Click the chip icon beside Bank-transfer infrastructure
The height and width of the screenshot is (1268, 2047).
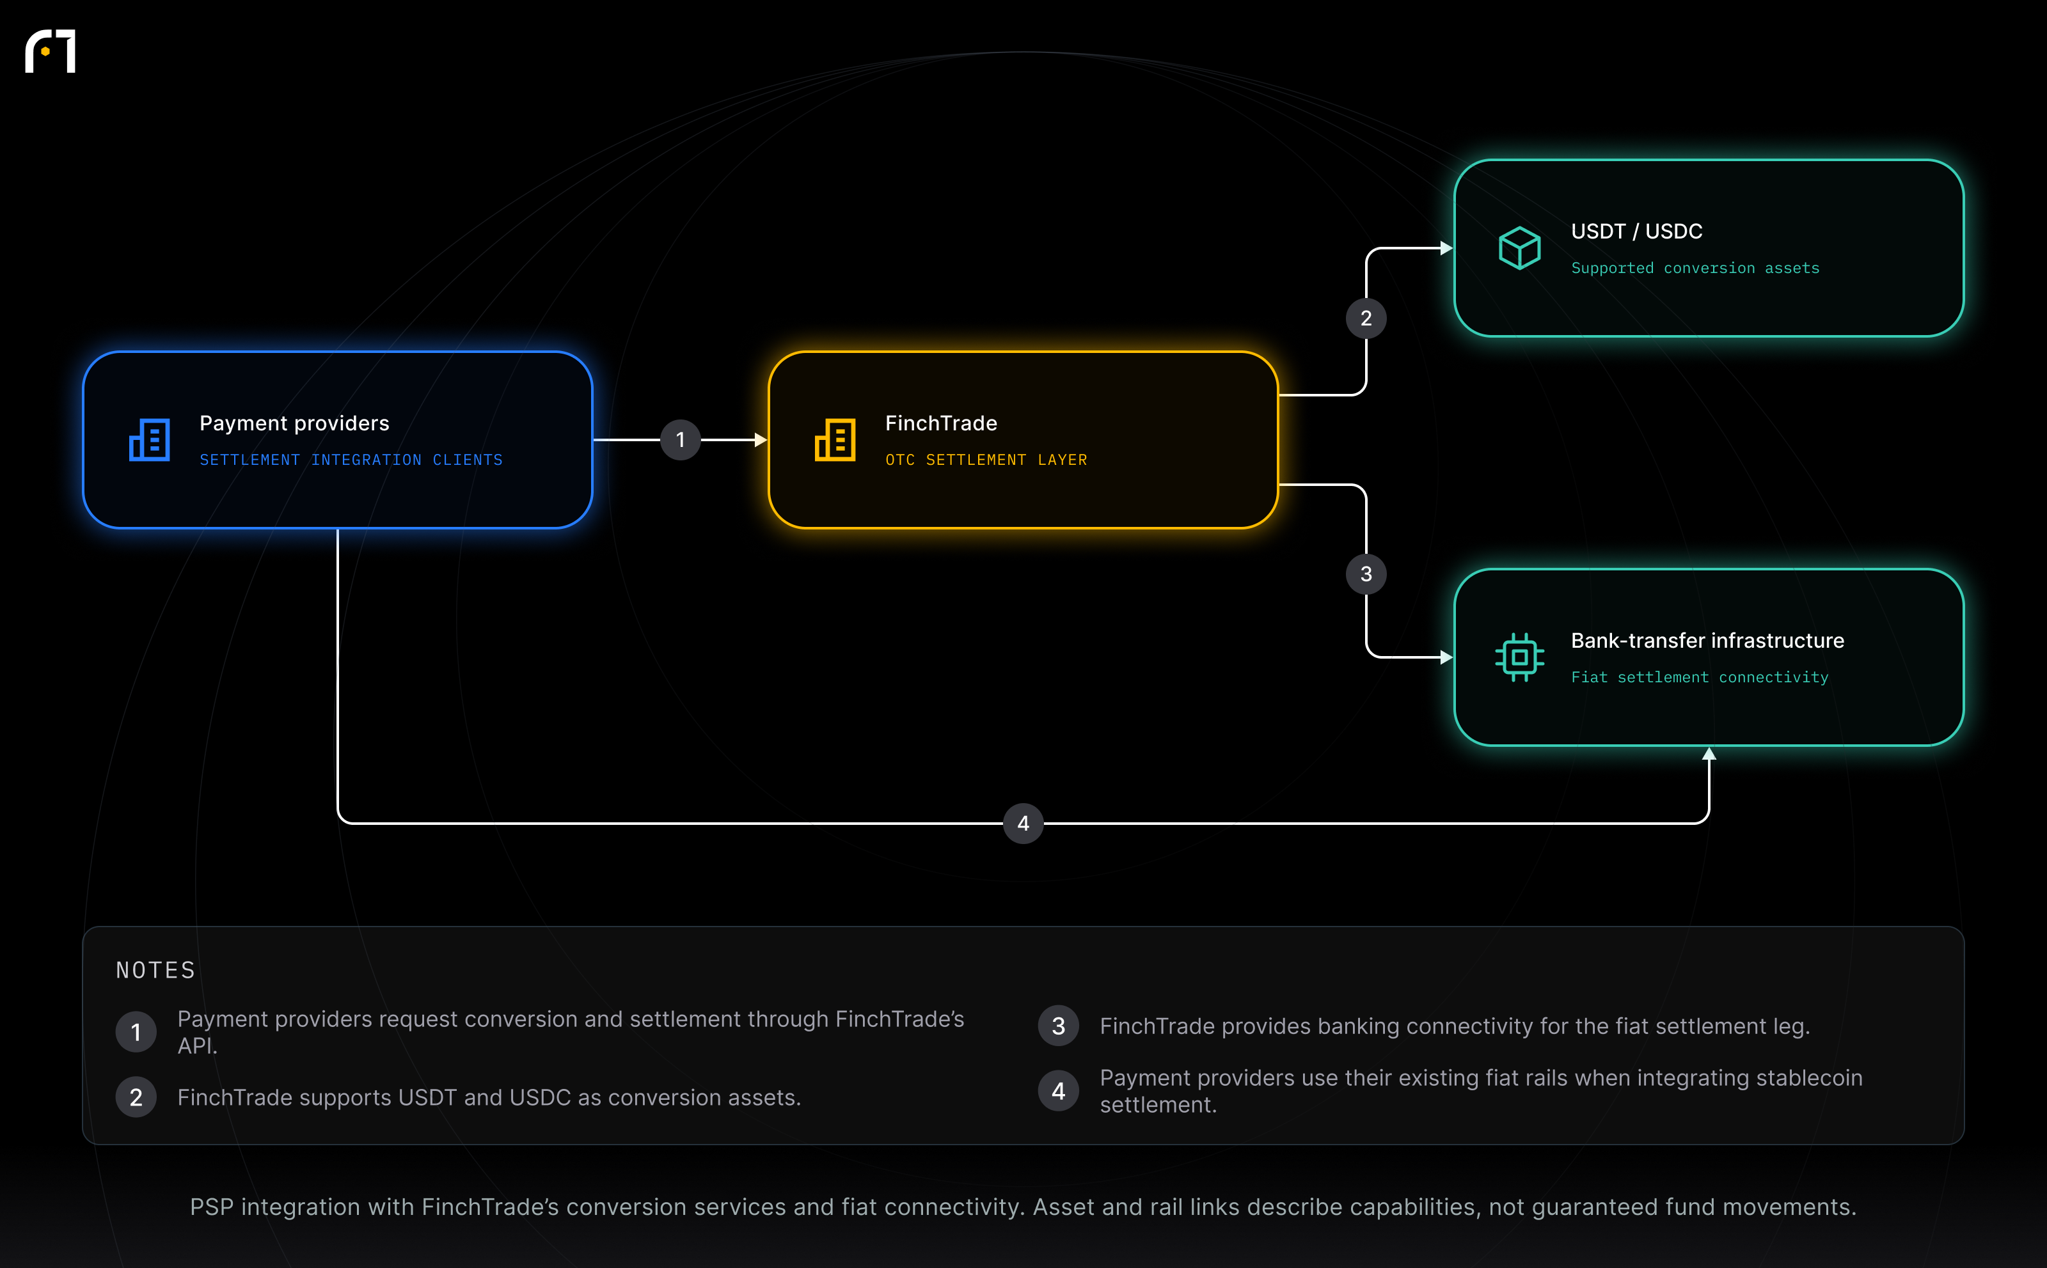coord(1519,657)
